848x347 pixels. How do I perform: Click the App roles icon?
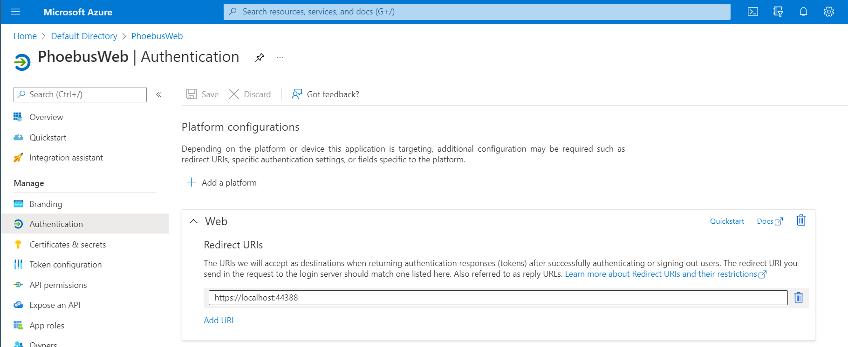pyautogui.click(x=18, y=325)
